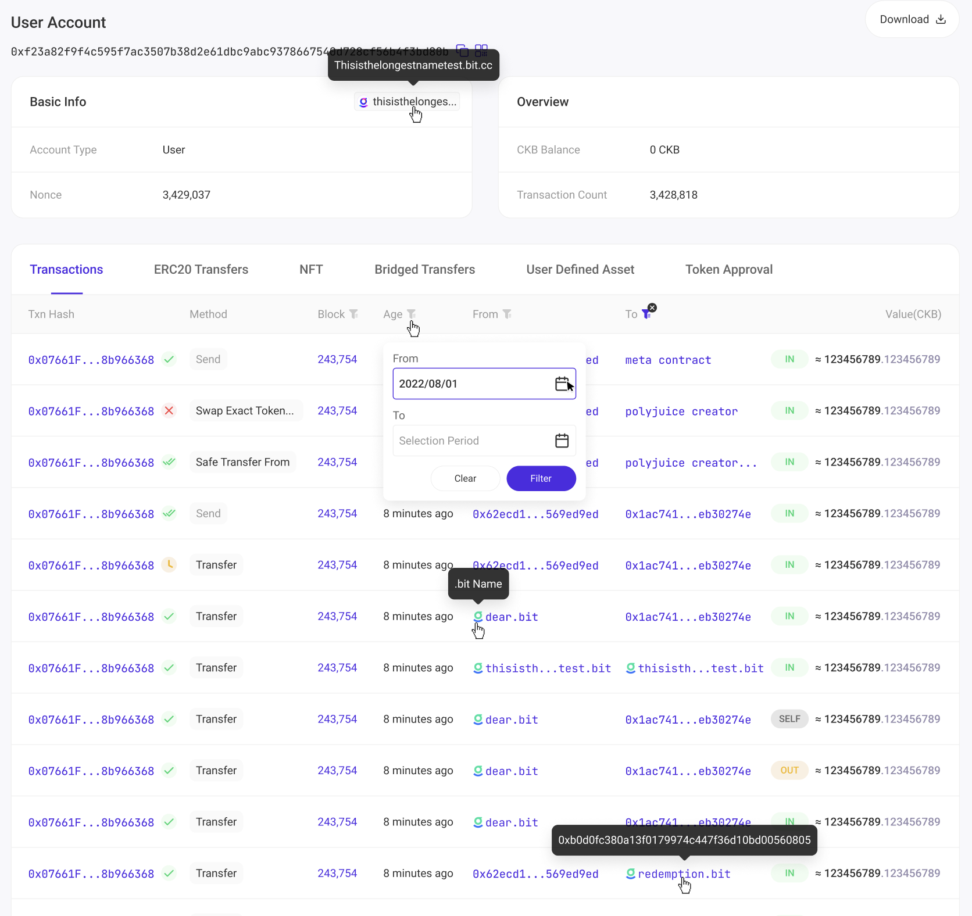The image size is (972, 916).
Task: Apply the date filter with the Filter button
Action: 541,478
